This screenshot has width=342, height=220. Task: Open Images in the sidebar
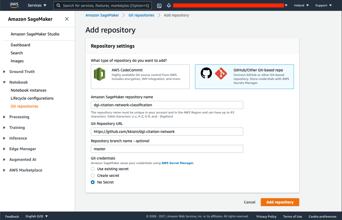pos(17,61)
